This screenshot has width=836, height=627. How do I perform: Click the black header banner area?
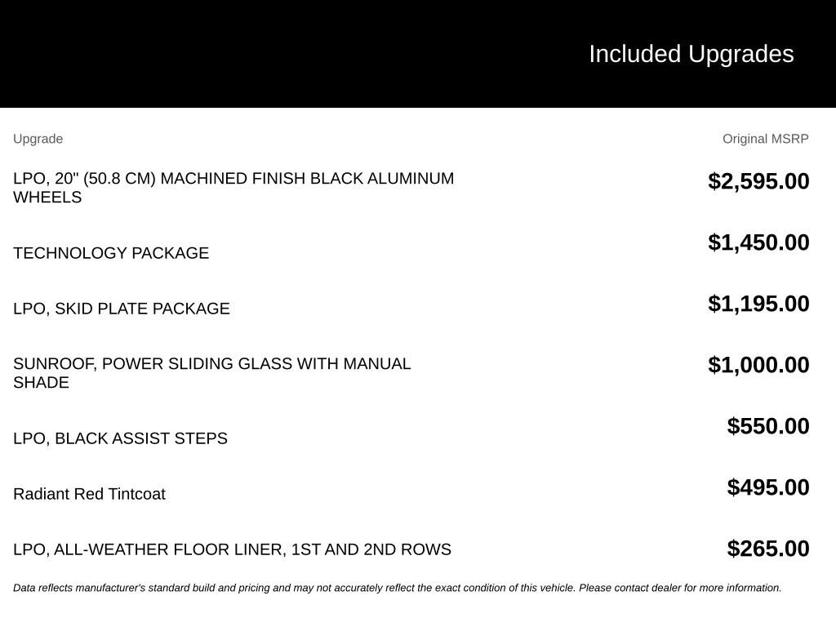(418, 54)
